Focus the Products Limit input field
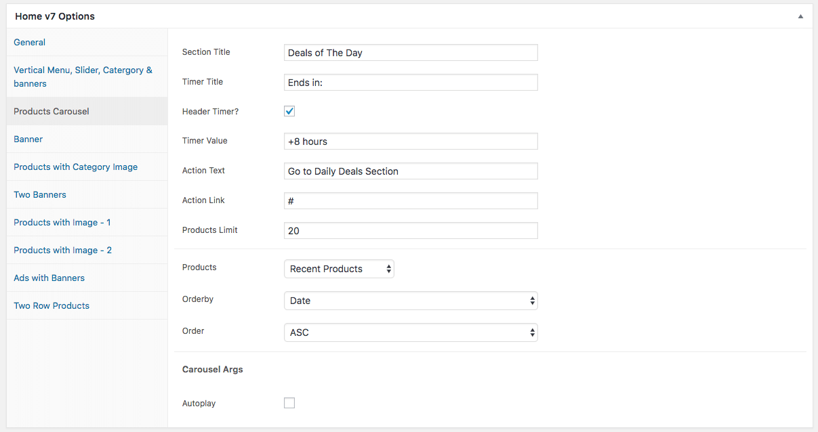The image size is (818, 432). click(411, 231)
